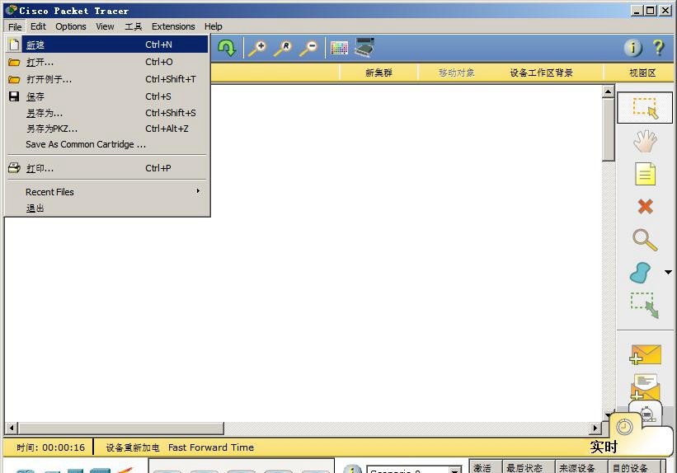Screen dimensions: 677x473
Task: Click the zoom out magnifier icon
Action: (x=308, y=48)
